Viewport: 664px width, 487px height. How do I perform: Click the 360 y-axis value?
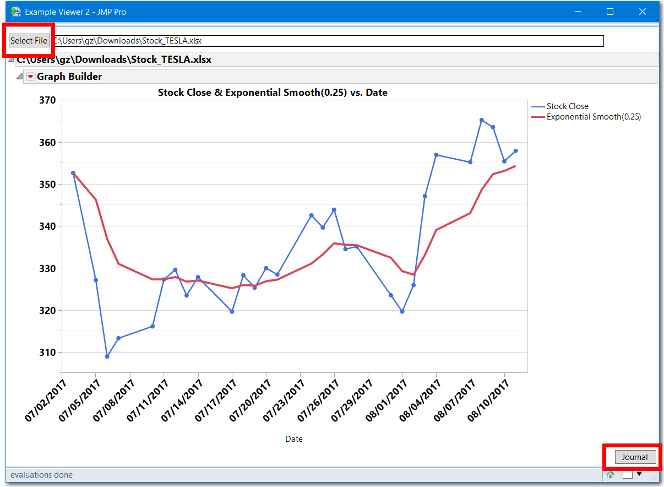click(x=47, y=142)
